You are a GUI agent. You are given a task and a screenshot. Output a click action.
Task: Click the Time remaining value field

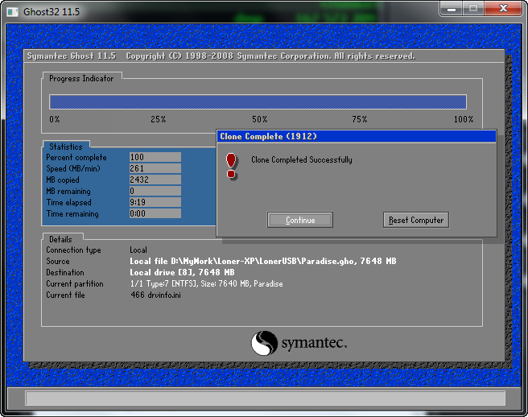coord(155,214)
